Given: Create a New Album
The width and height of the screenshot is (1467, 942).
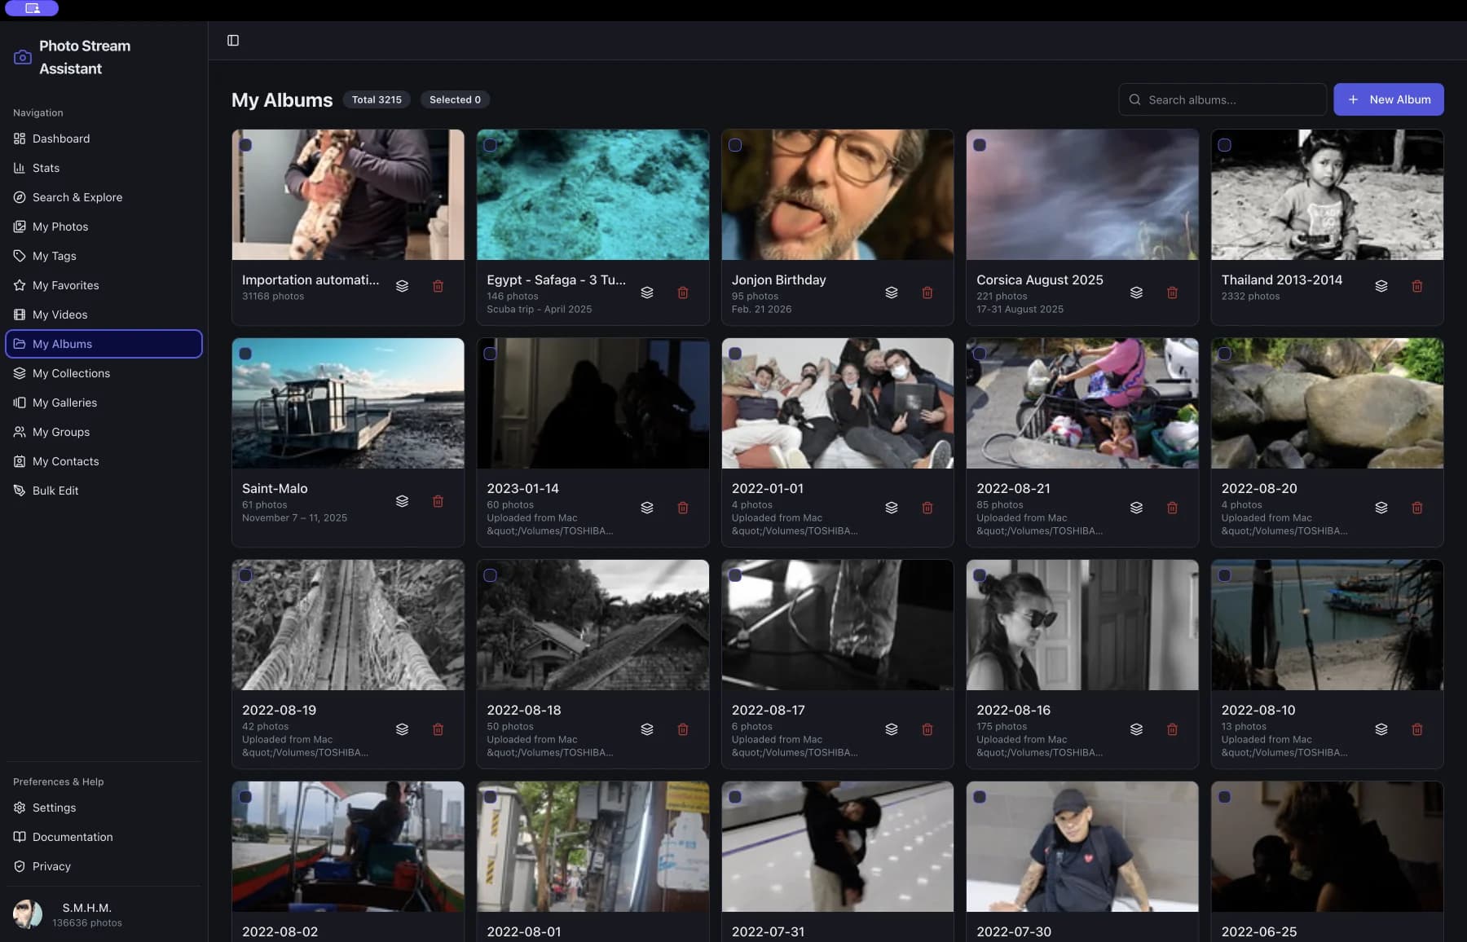Looking at the screenshot, I should click(x=1389, y=99).
